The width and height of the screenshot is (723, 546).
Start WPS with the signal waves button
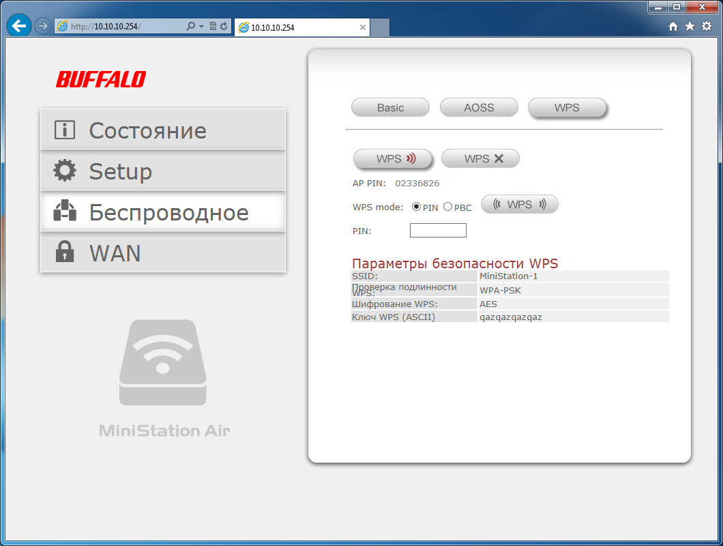519,204
